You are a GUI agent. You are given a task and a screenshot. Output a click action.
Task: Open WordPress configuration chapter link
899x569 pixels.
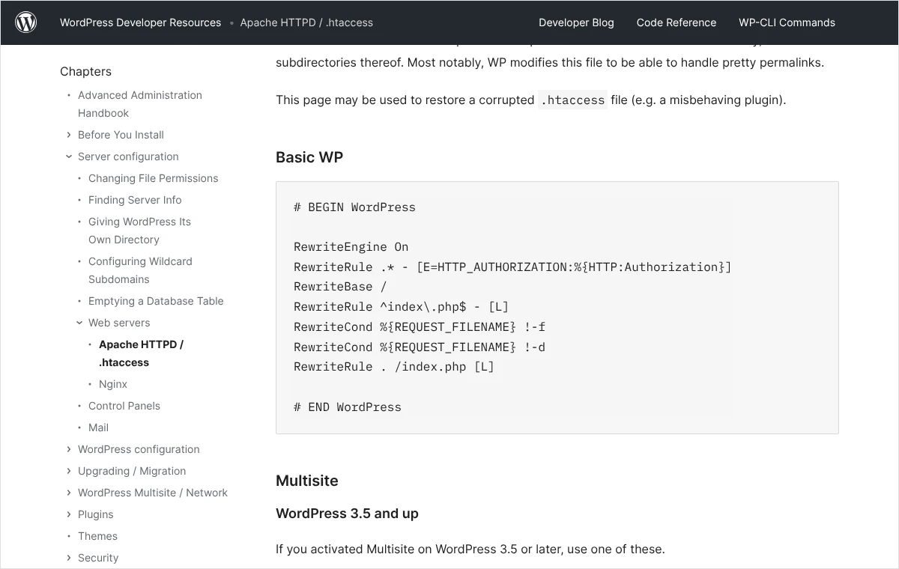tap(139, 449)
